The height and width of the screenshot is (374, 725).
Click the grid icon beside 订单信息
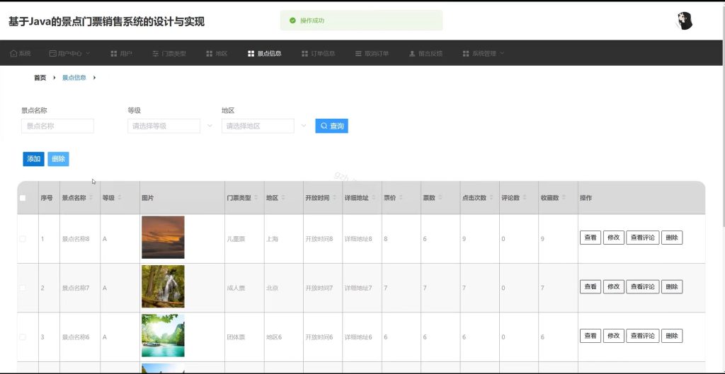[304, 54]
